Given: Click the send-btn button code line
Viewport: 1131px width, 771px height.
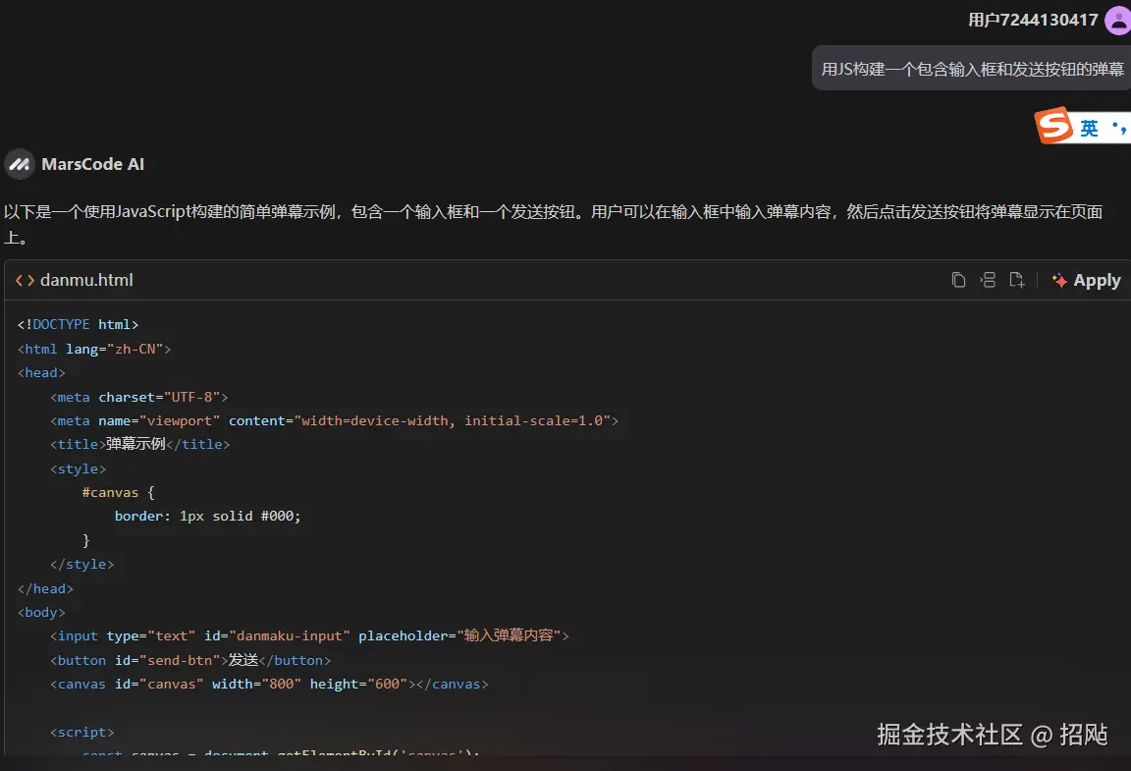Looking at the screenshot, I should (x=190, y=660).
